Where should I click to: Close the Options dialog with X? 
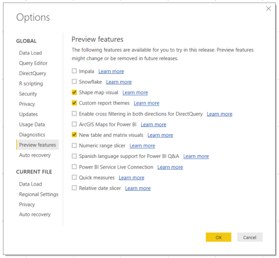click(x=268, y=9)
